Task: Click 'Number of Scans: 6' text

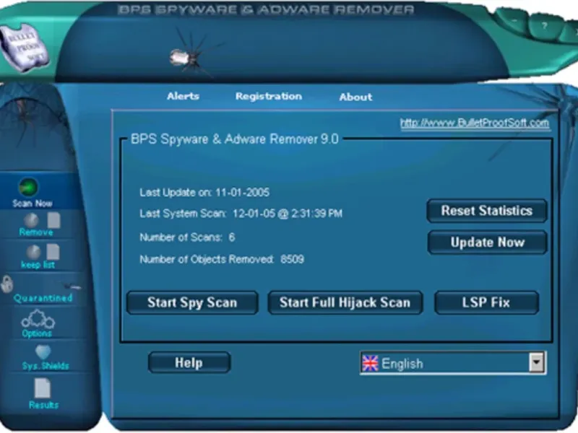Action: 187,237
